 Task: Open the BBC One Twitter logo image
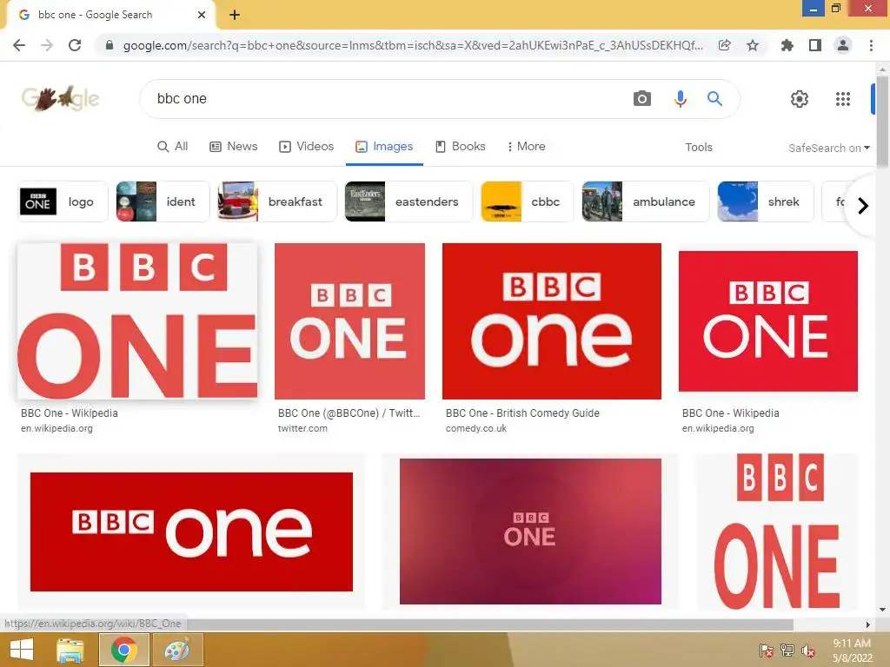pyautogui.click(x=349, y=321)
